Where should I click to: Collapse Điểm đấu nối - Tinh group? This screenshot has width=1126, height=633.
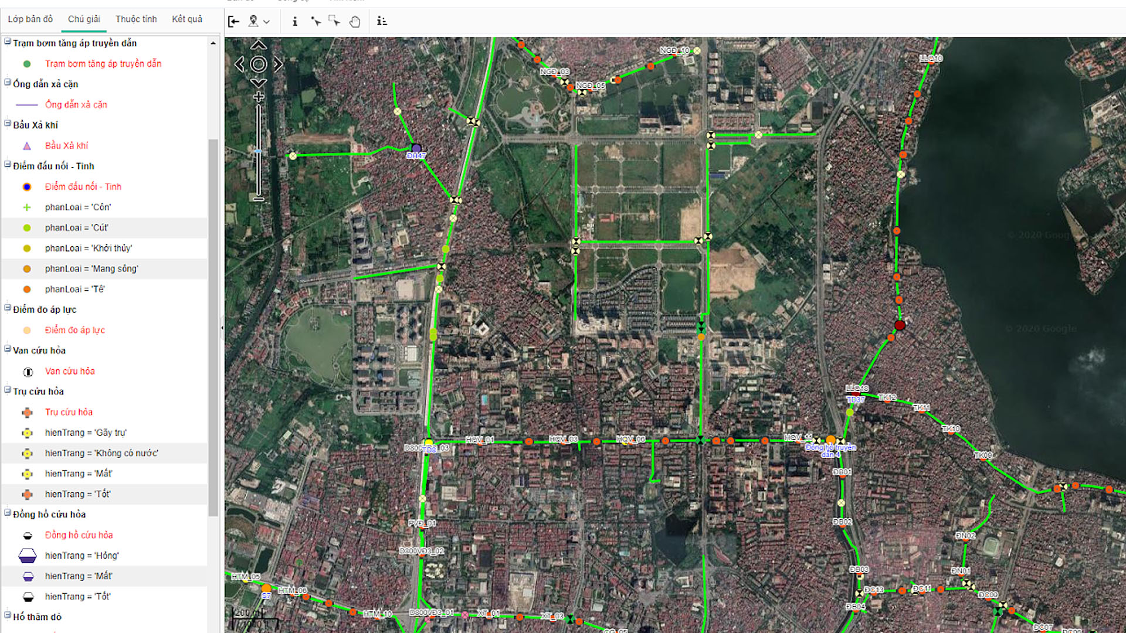[x=8, y=165]
